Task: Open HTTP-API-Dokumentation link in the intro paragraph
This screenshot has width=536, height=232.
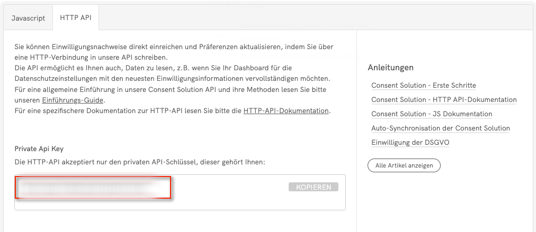Action: click(286, 111)
